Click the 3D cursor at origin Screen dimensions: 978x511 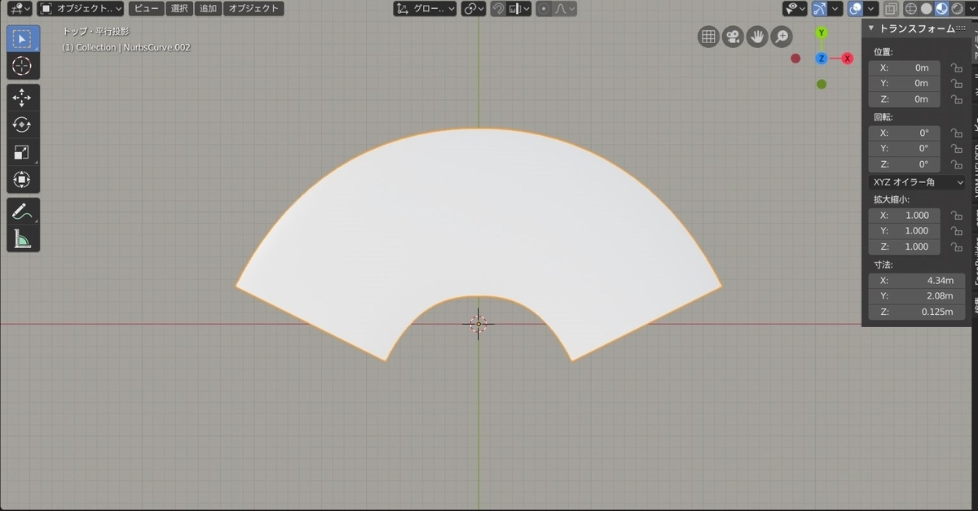[x=478, y=324]
